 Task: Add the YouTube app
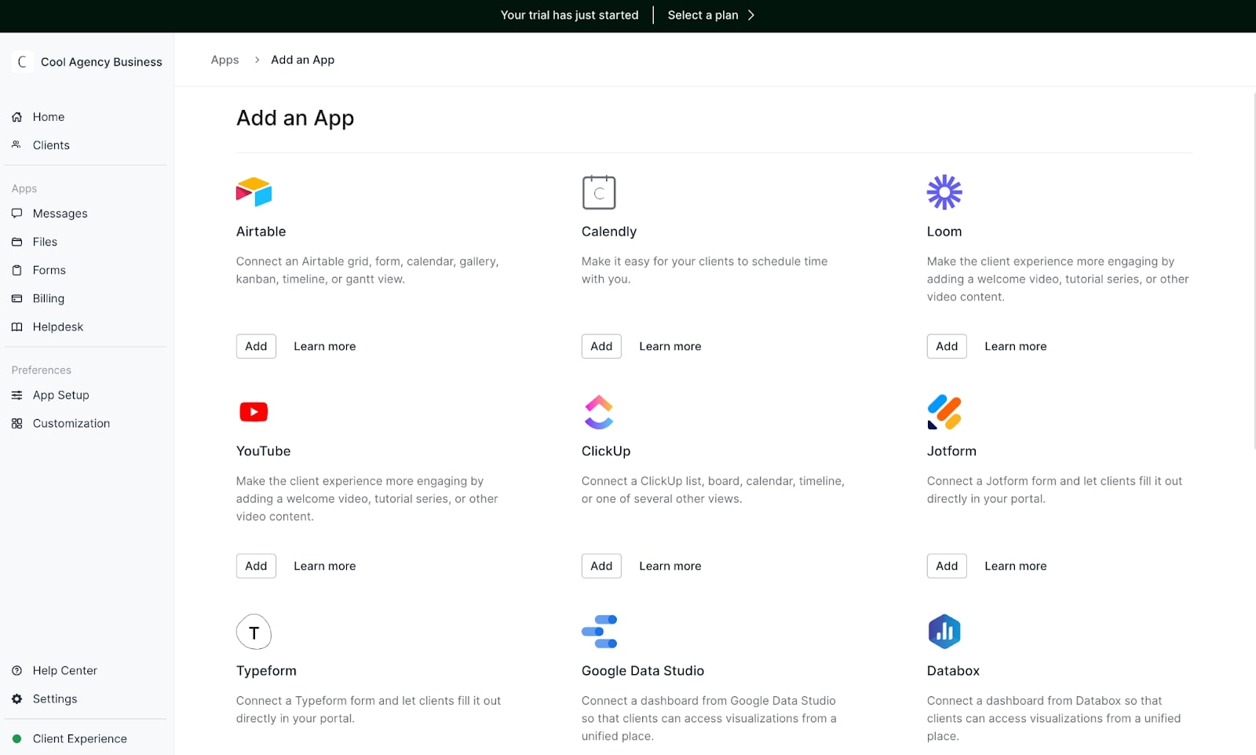(x=256, y=566)
